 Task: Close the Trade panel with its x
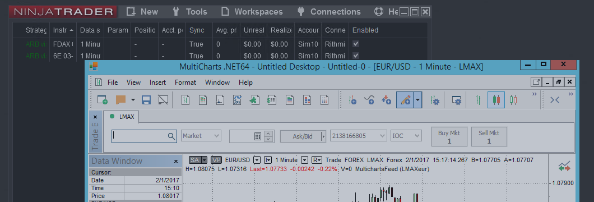pos(95,117)
